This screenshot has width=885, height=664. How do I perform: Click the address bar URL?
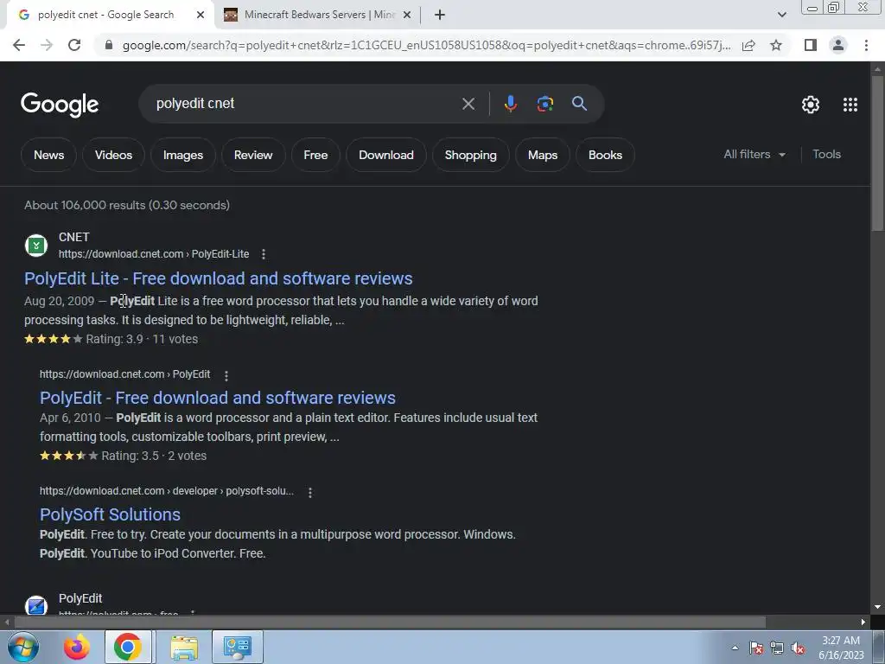coord(426,45)
